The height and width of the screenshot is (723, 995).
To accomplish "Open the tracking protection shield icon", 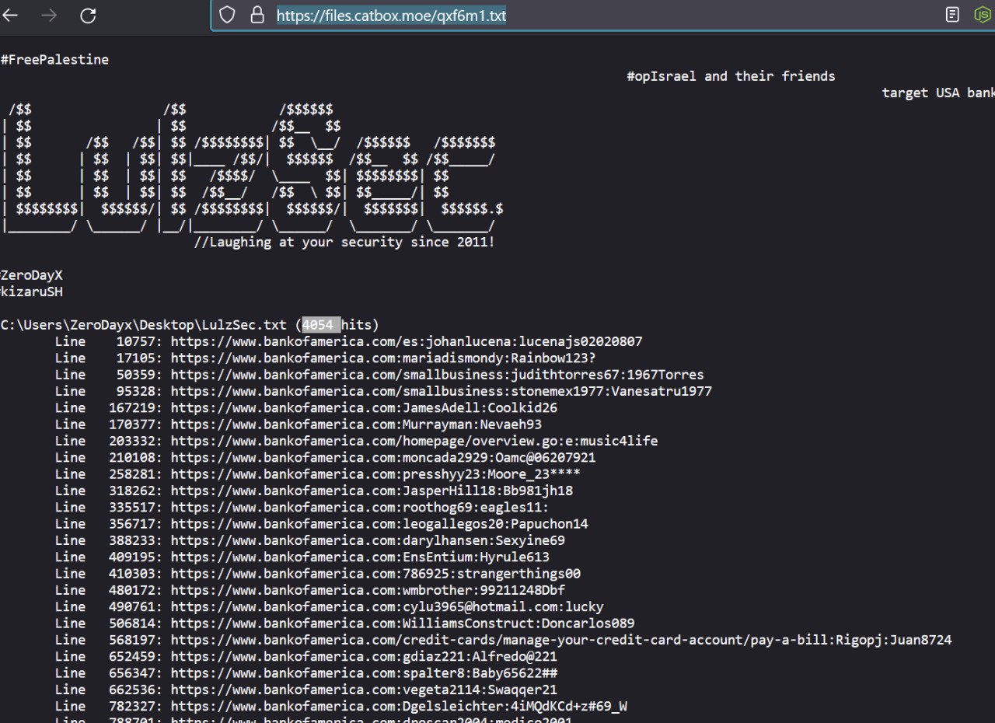I will [227, 15].
